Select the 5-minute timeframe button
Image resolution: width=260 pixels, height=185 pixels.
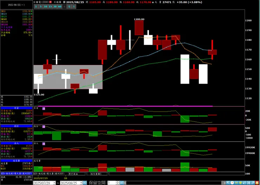41,7
